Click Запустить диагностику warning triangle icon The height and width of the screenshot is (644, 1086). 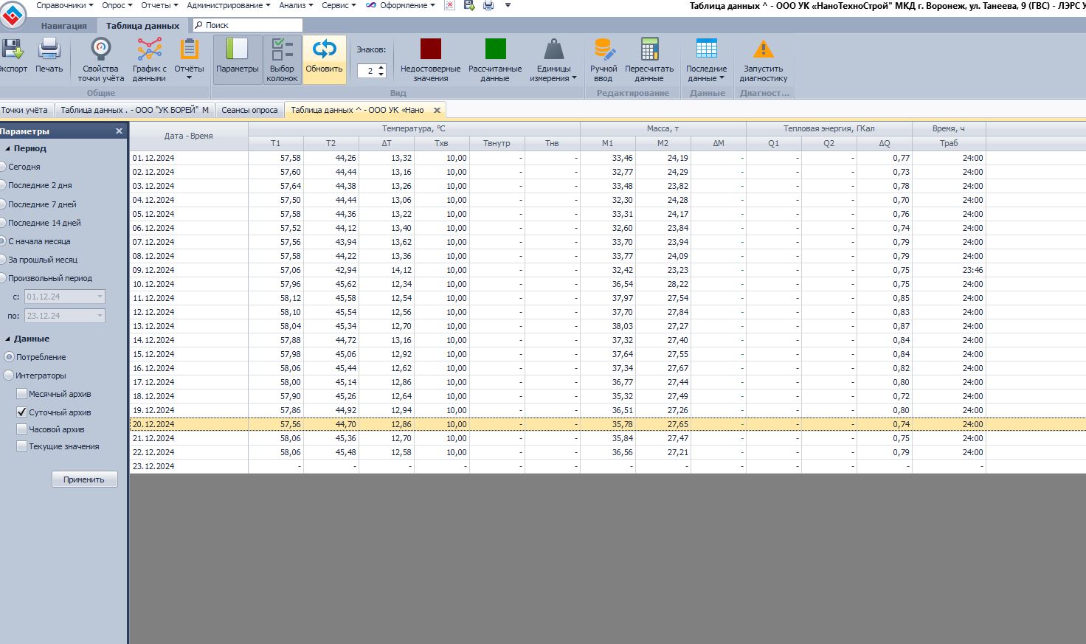pos(763,49)
